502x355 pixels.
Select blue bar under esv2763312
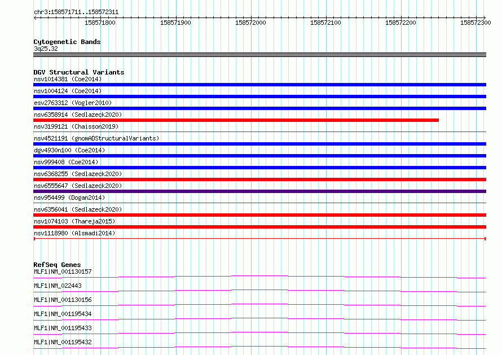tap(259, 108)
